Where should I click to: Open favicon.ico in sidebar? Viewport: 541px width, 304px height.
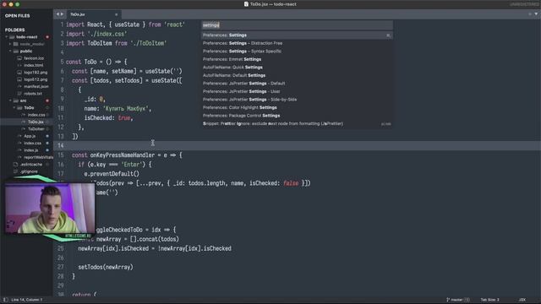click(x=34, y=58)
